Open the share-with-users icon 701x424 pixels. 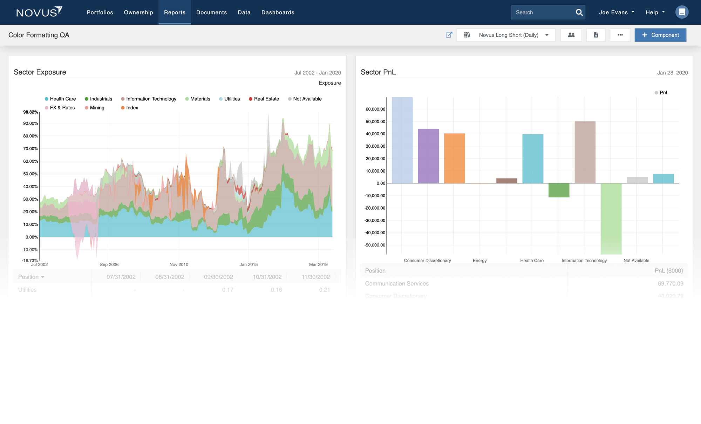[571, 35]
